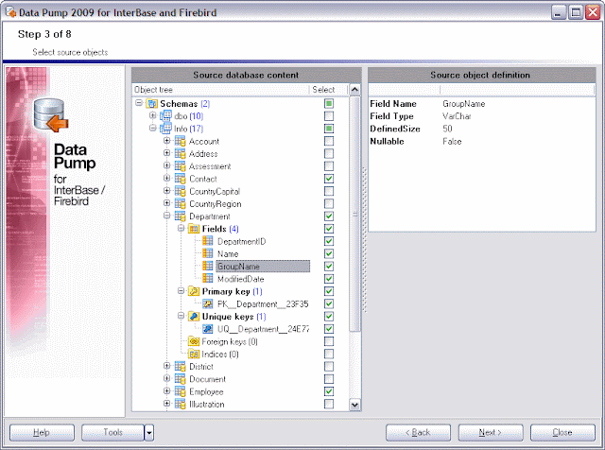This screenshot has width=605, height=450.
Task: Click the DefinedSize value 50
Action: [447, 129]
